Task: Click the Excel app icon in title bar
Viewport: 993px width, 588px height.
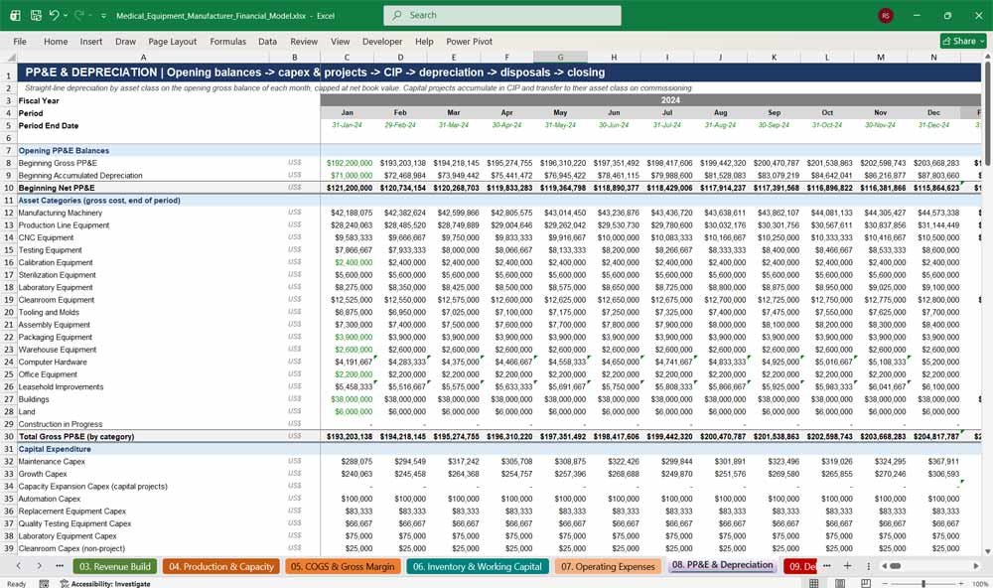Action: pos(15,15)
